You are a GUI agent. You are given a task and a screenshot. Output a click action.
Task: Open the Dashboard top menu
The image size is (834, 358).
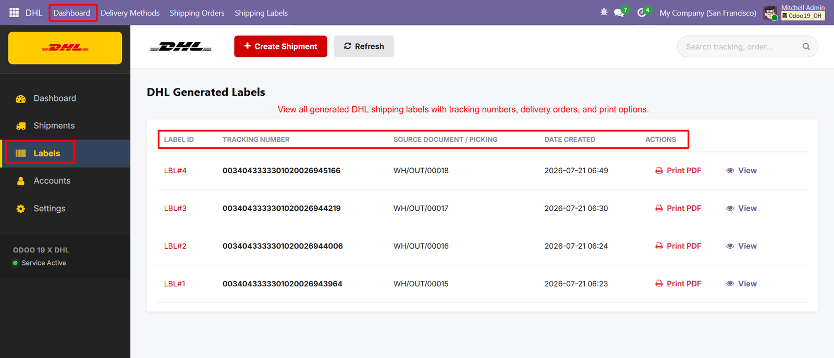[72, 12]
